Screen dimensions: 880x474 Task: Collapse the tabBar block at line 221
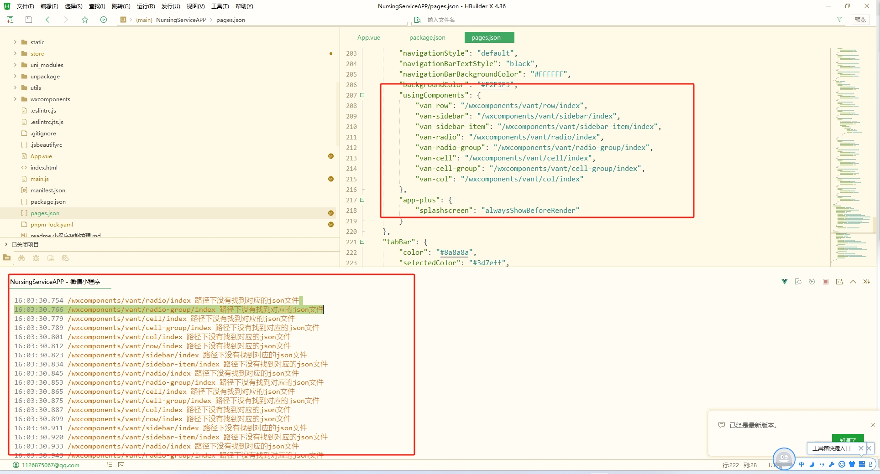(362, 242)
